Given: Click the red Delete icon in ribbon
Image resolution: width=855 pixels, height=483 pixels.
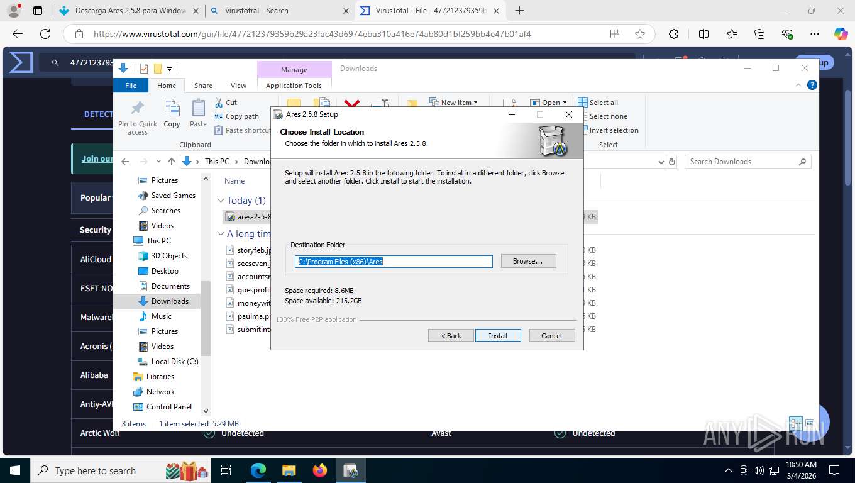Looking at the screenshot, I should point(352,104).
